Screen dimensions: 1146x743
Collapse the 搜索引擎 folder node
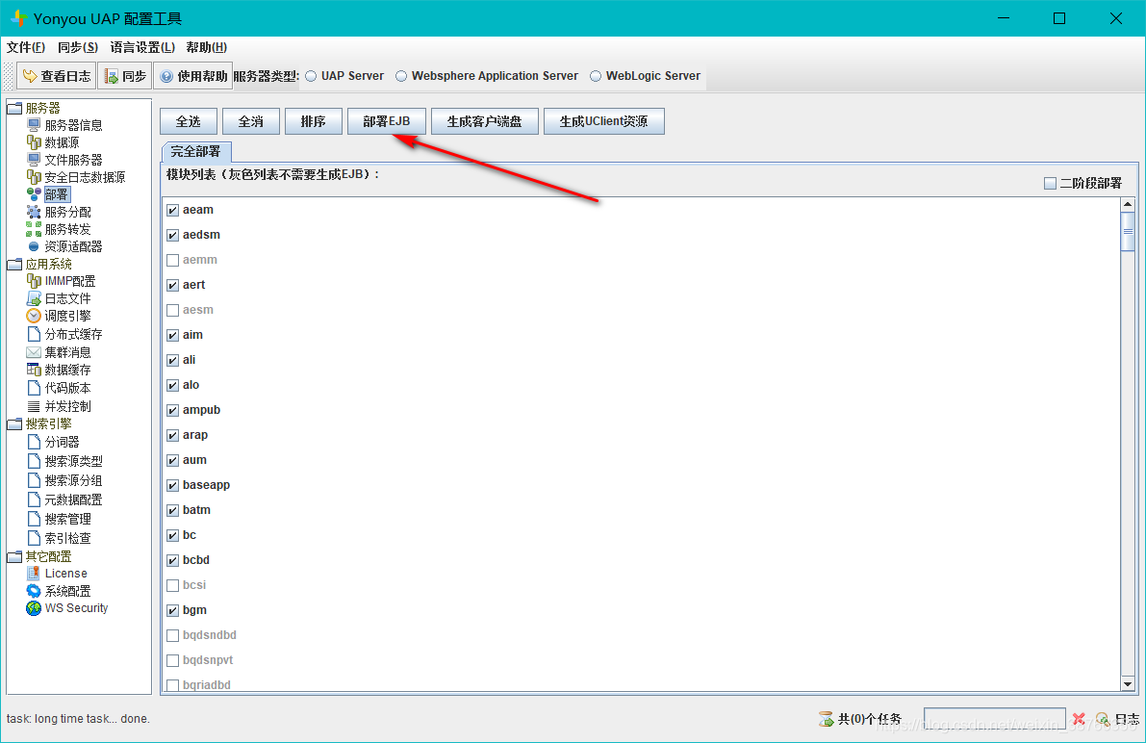pyautogui.click(x=14, y=423)
